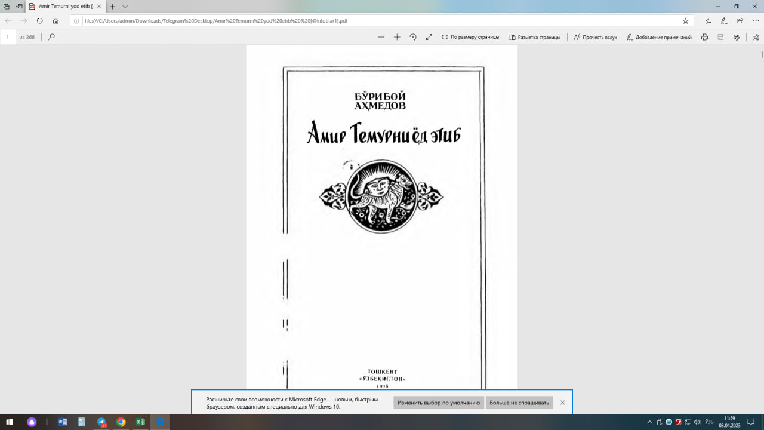Zoom in the PDF with plus
The image size is (764, 430).
397,37
